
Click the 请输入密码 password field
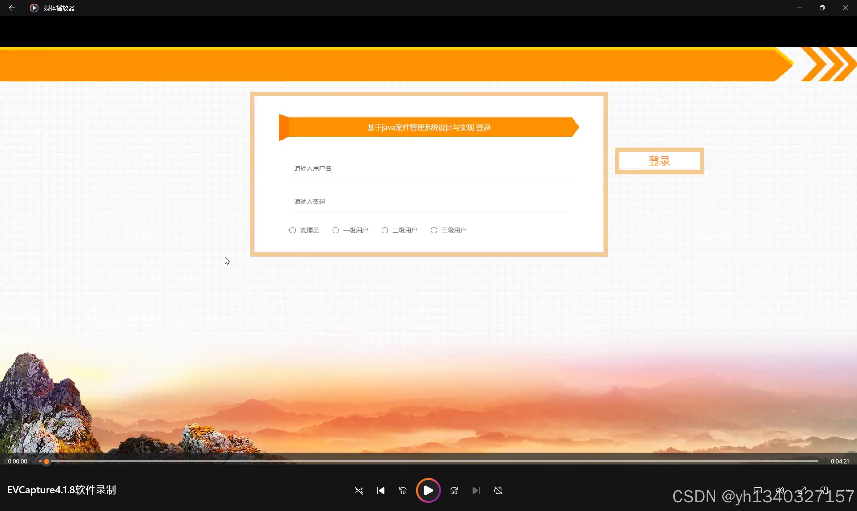pyautogui.click(x=429, y=201)
